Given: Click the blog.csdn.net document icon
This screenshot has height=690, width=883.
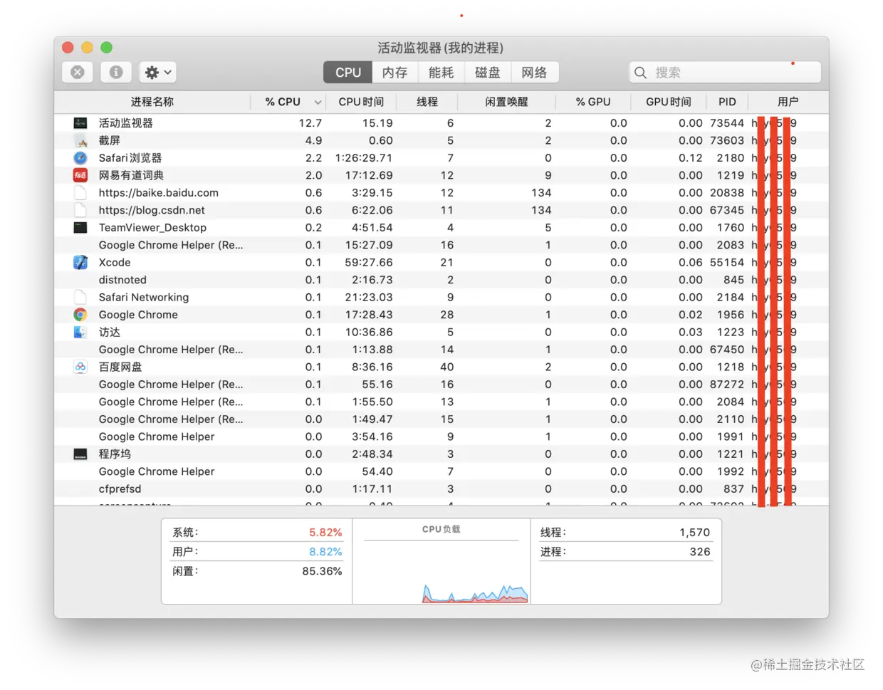Looking at the screenshot, I should click(x=80, y=210).
